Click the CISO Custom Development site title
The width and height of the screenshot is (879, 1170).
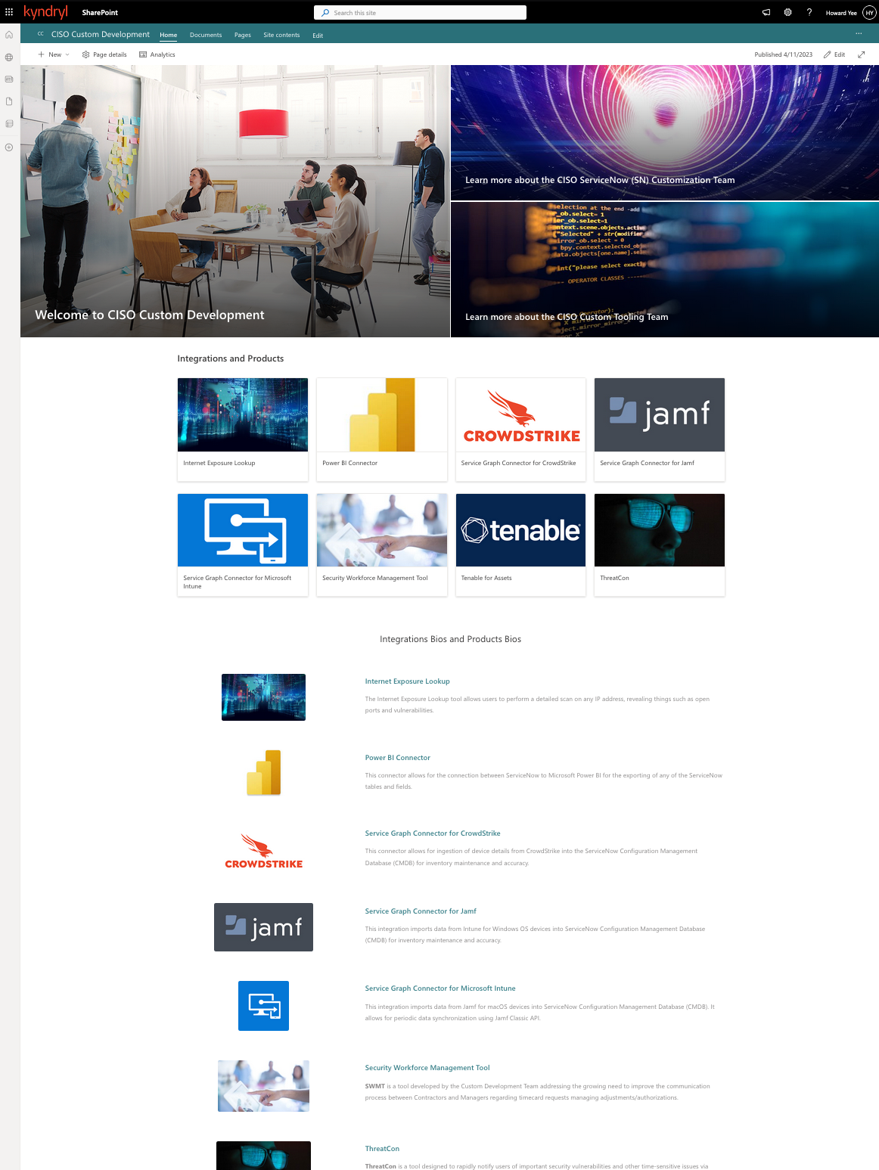point(101,34)
